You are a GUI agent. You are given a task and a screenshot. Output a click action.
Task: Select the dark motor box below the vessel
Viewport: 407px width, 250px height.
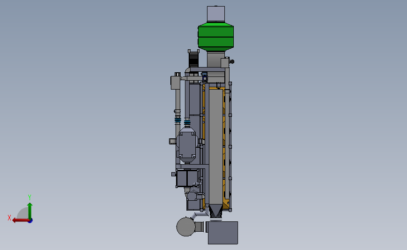(x=187, y=178)
